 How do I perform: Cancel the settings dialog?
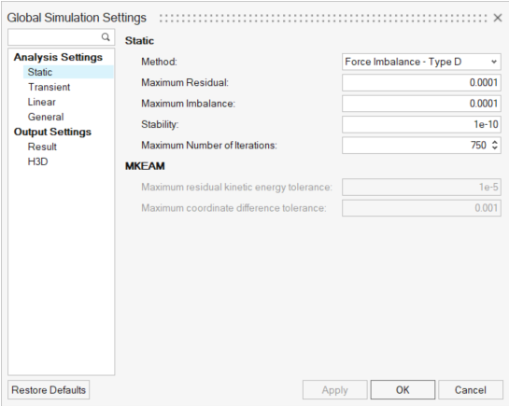[x=471, y=390]
